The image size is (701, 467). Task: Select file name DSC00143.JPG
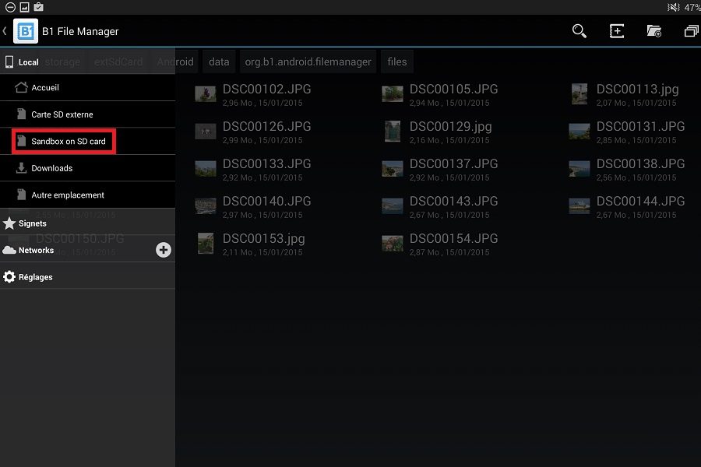454,201
